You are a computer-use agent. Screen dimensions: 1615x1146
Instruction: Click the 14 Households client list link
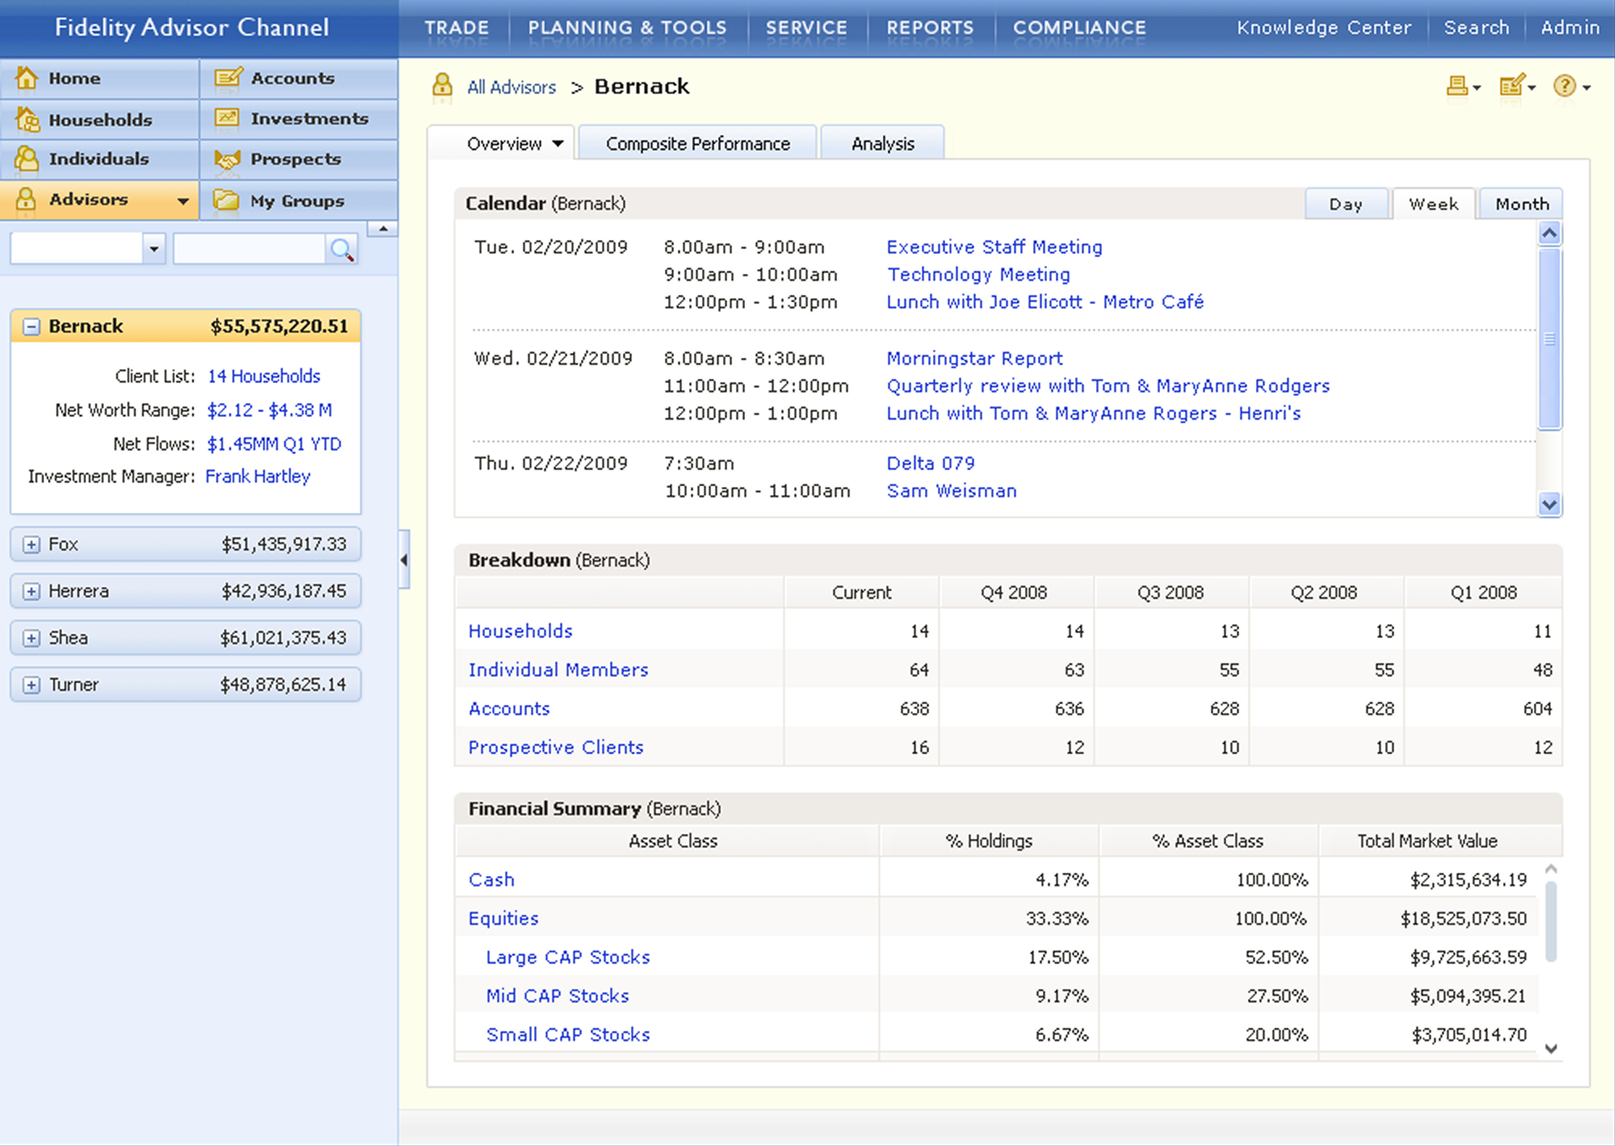[x=264, y=376]
